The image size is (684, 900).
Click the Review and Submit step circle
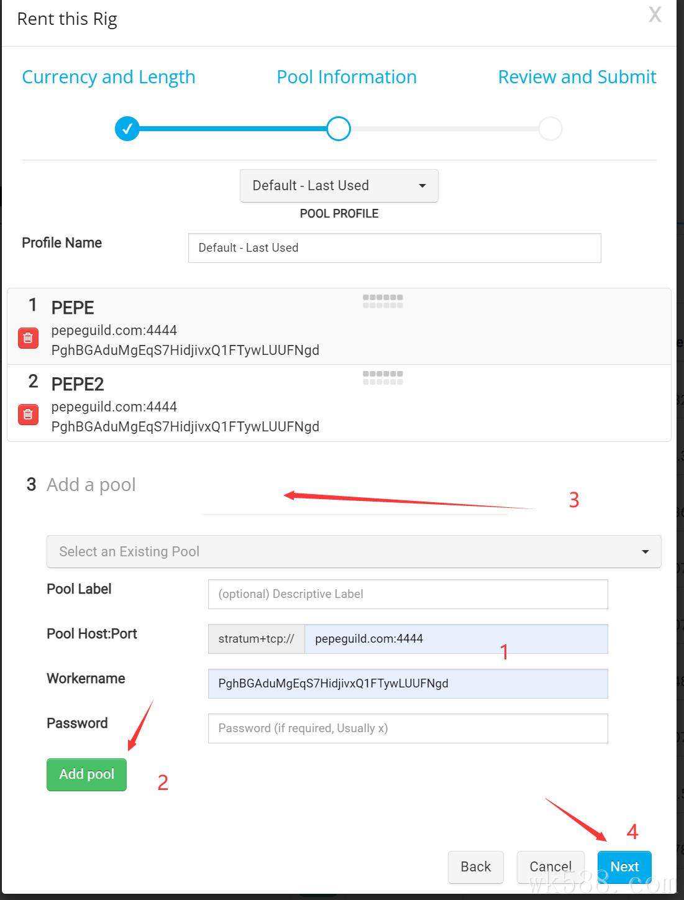click(x=550, y=129)
